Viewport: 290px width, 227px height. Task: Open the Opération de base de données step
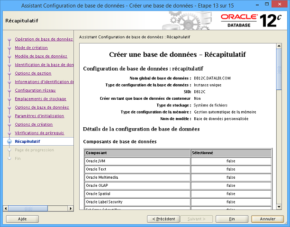(44, 39)
